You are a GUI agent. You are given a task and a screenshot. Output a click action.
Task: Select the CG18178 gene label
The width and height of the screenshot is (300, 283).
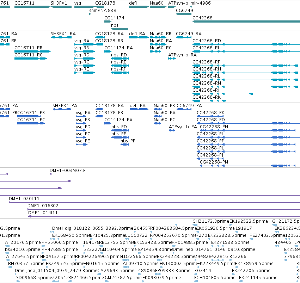(105, 3)
